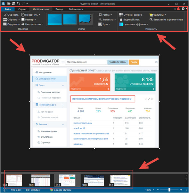Apply the second shadowed blue style thumbnail
The height and width of the screenshot is (193, 189).
[70, 20]
